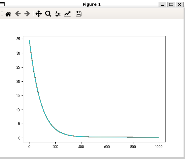Open the window menu icon in title bar
The image size is (185, 159).
[2, 4]
